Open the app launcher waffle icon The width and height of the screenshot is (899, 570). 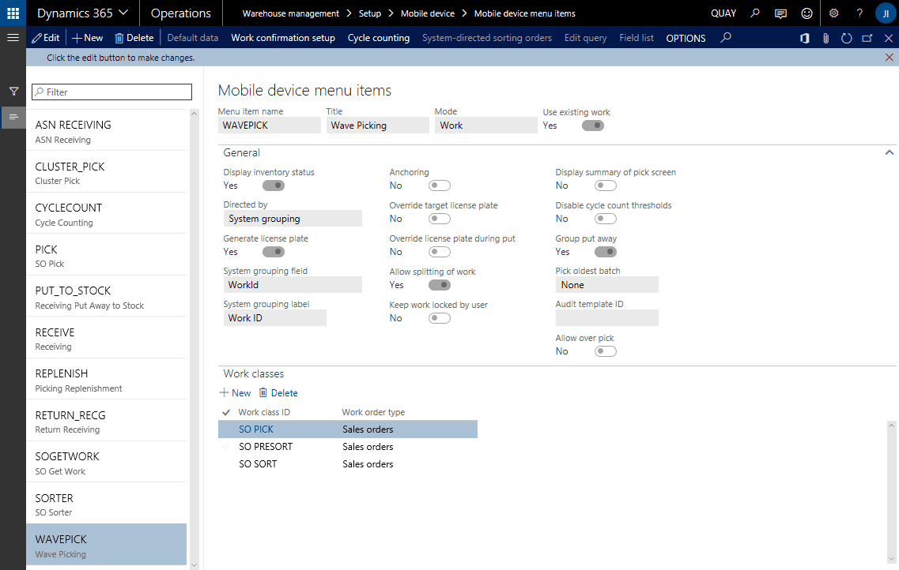pyautogui.click(x=13, y=13)
